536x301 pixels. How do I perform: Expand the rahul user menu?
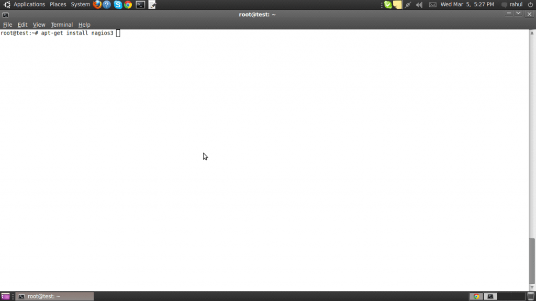pos(512,5)
